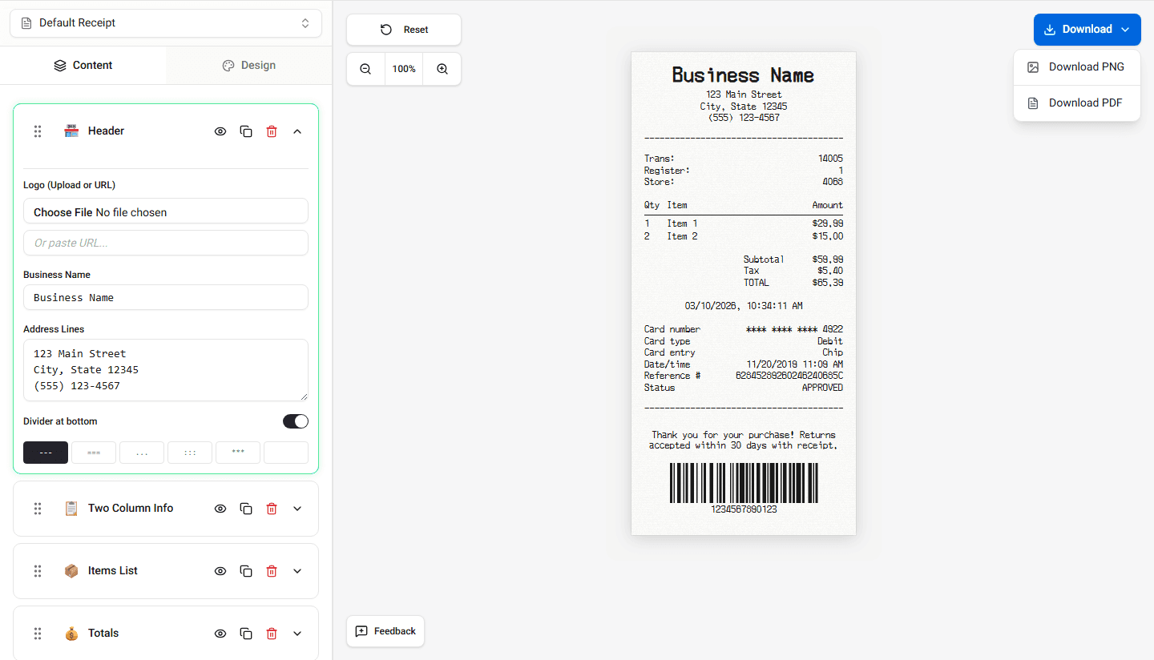Screen dimensions: 1154x660
Task: Click the Reset button
Action: point(403,29)
